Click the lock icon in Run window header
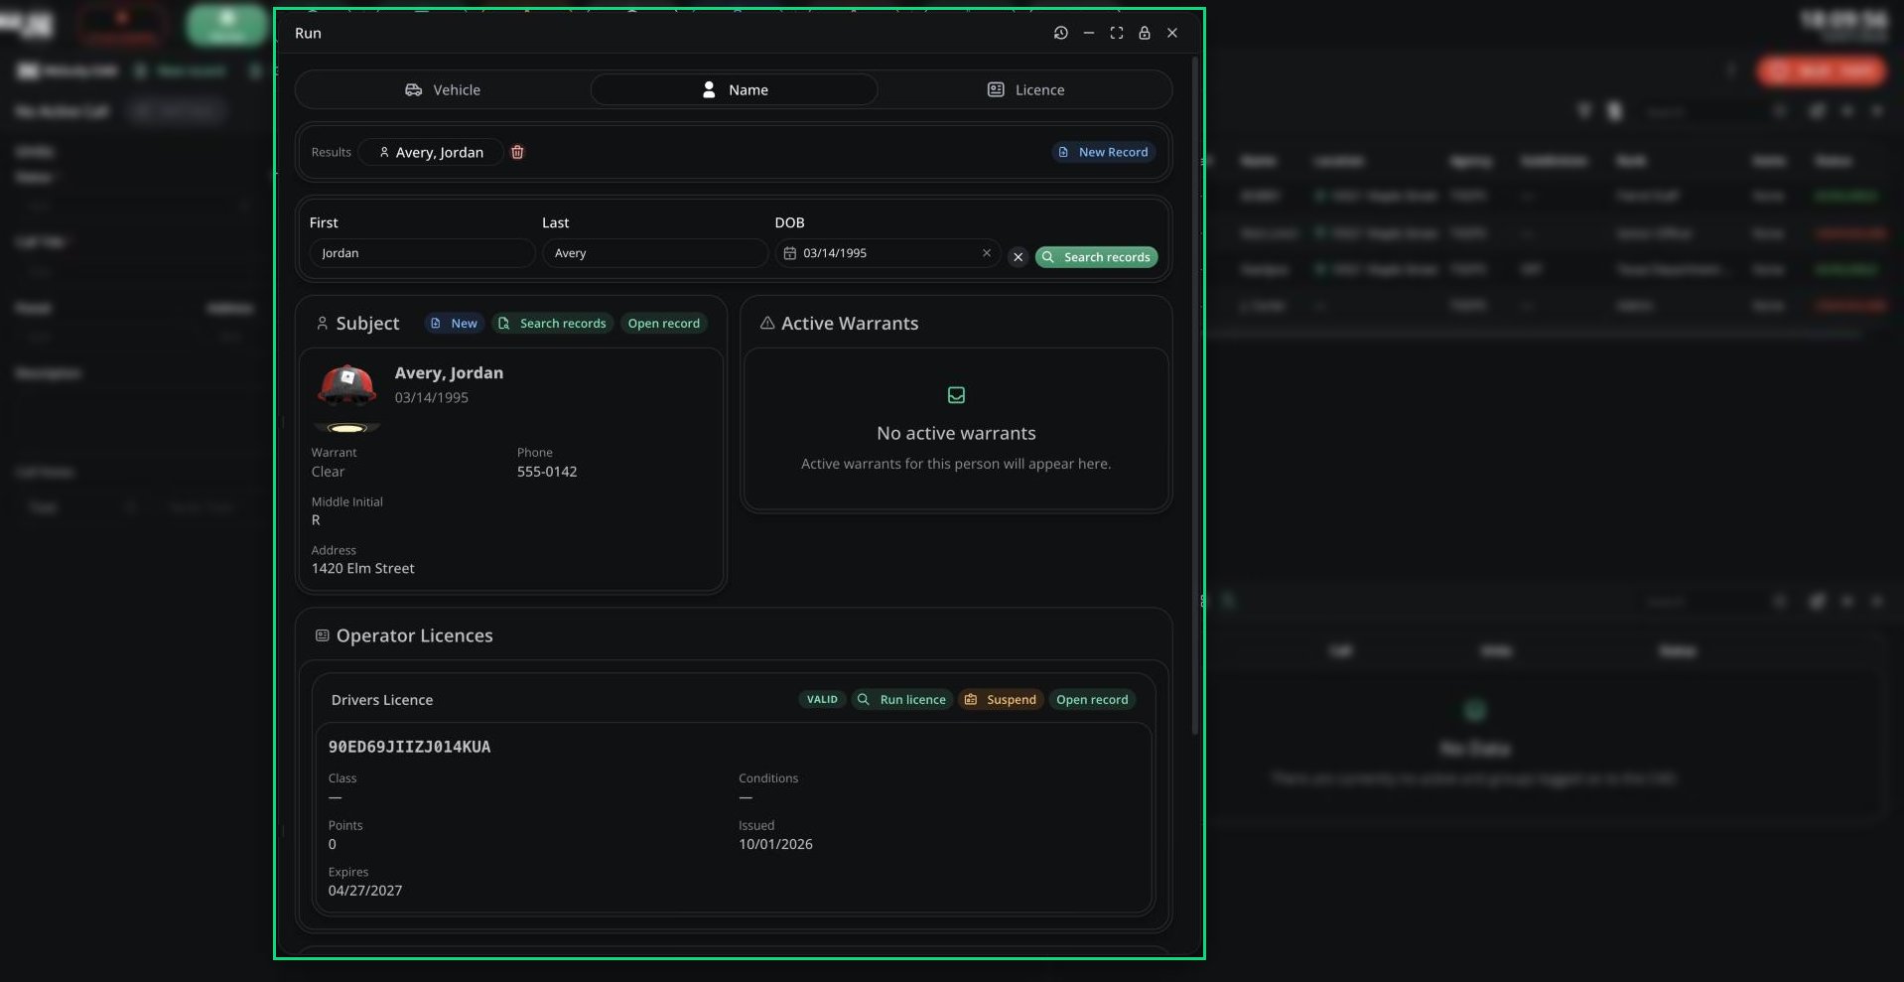 click(x=1144, y=33)
